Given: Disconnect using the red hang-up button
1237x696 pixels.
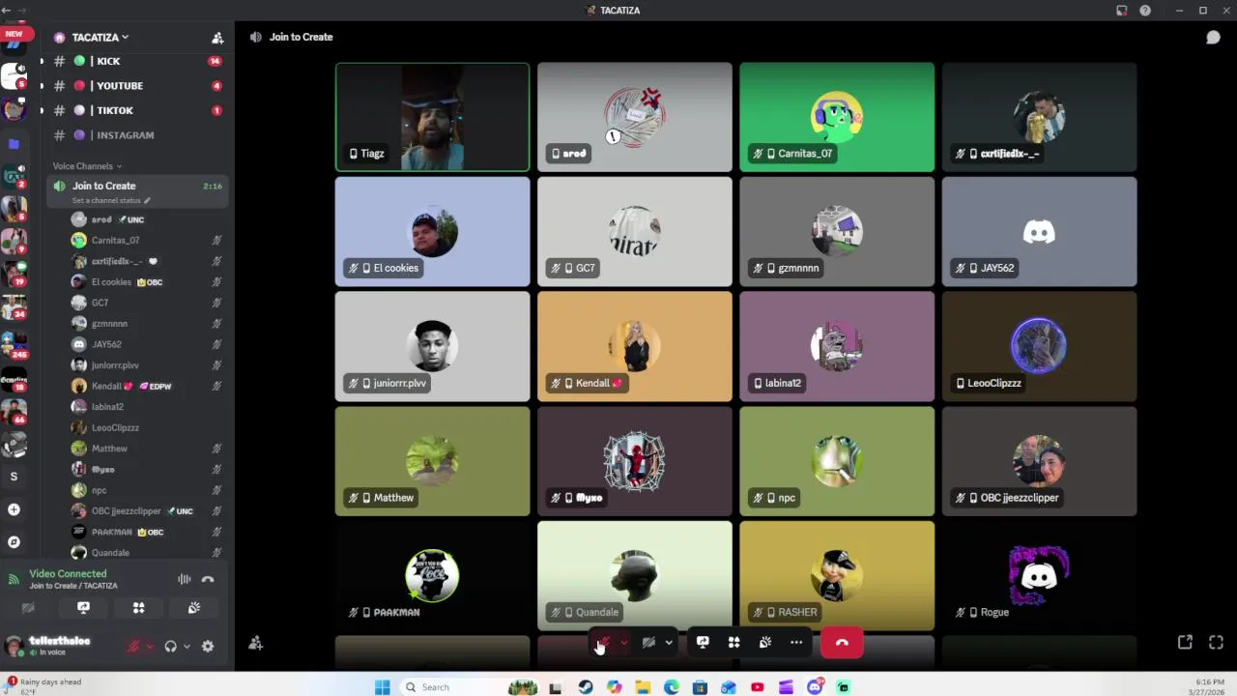Looking at the screenshot, I should 842,642.
